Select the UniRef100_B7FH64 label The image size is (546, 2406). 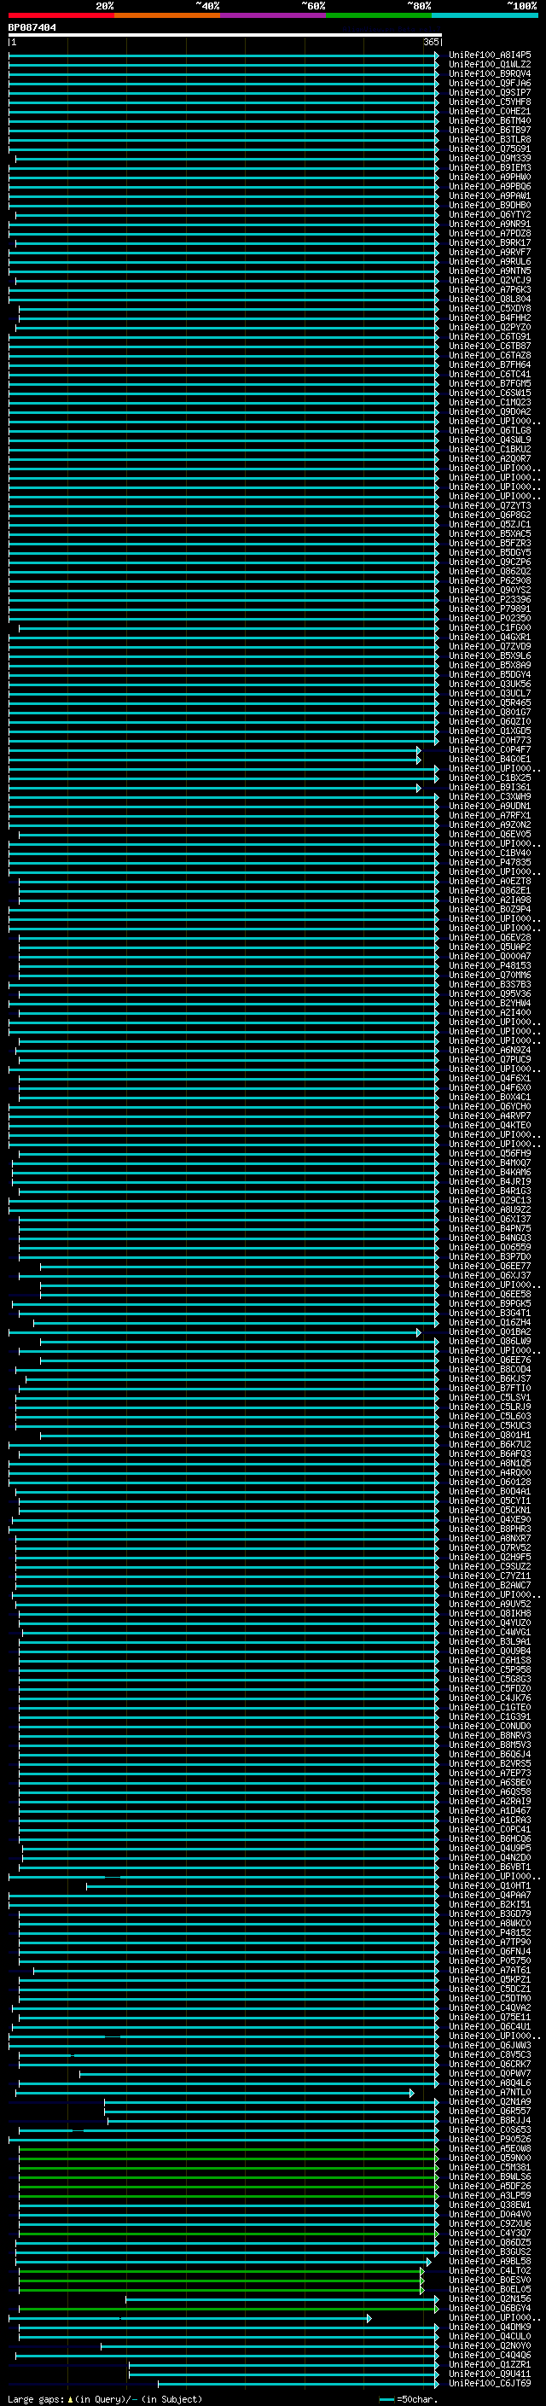tap(490, 364)
